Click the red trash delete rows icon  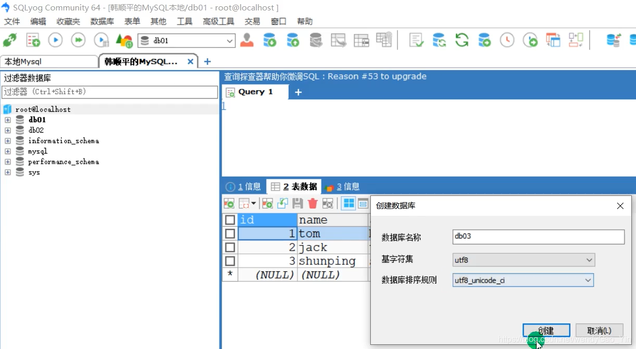point(313,203)
